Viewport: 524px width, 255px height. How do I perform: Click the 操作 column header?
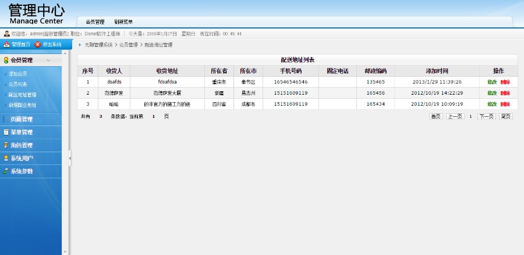(x=498, y=71)
